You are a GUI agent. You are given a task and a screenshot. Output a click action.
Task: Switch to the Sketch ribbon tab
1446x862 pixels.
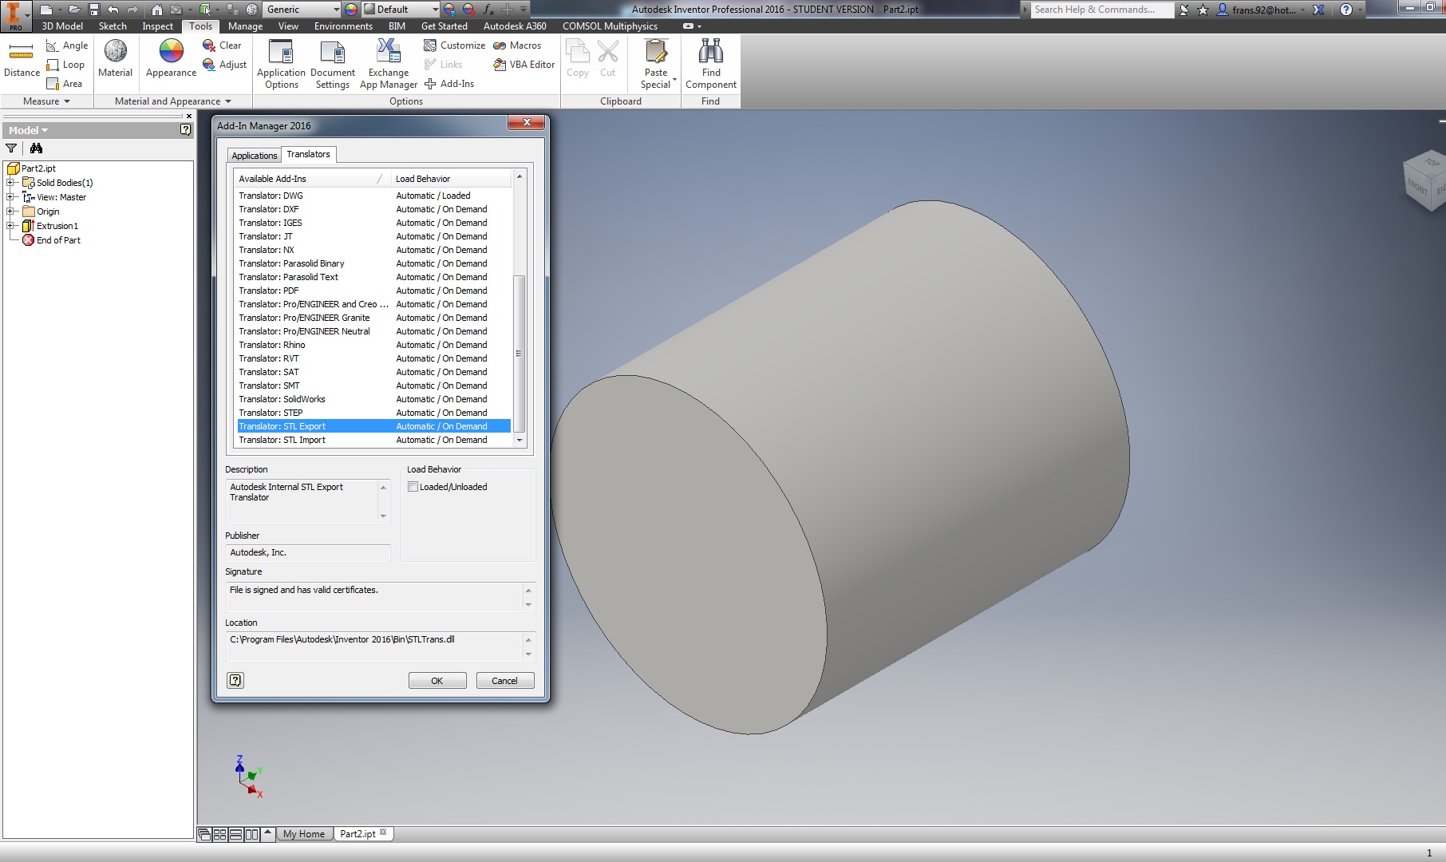[x=113, y=26]
